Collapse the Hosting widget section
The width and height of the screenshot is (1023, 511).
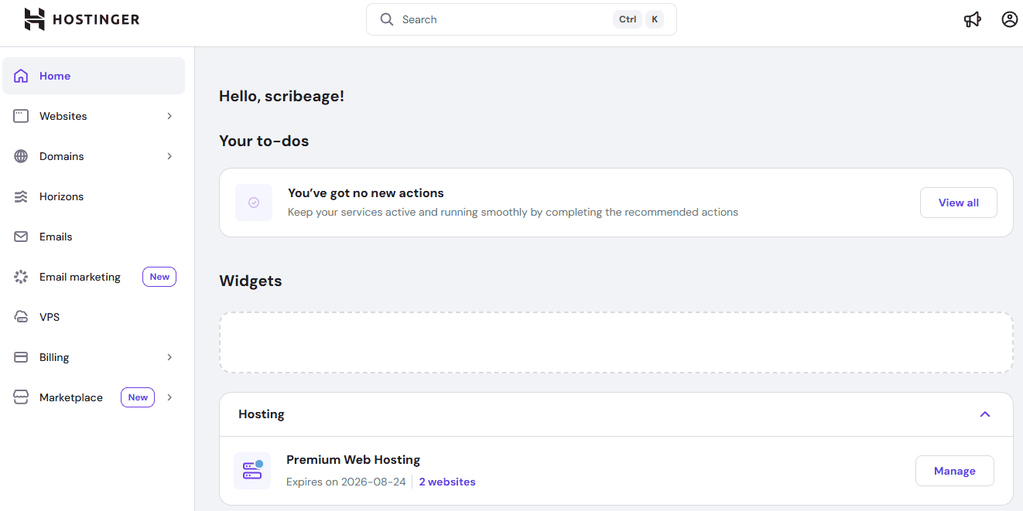click(985, 414)
